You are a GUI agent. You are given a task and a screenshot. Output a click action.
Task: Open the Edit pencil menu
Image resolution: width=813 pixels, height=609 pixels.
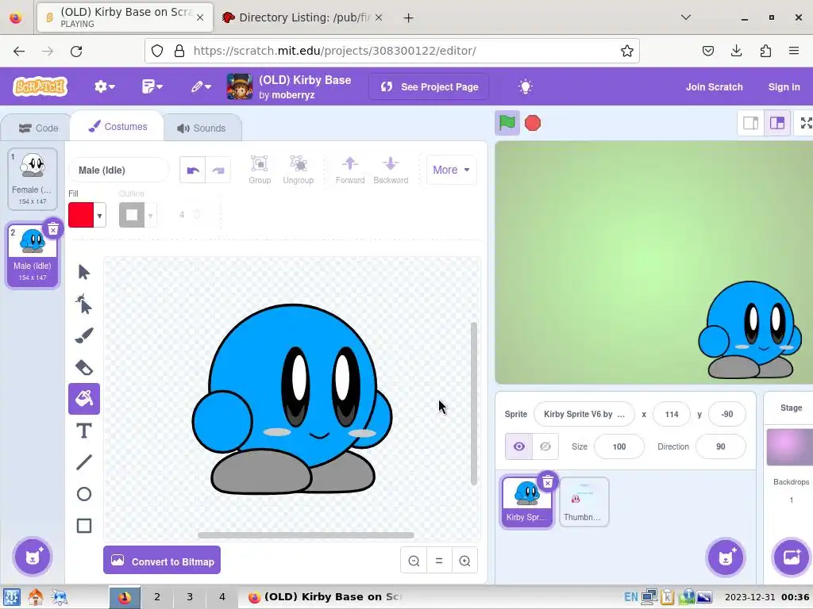click(201, 86)
